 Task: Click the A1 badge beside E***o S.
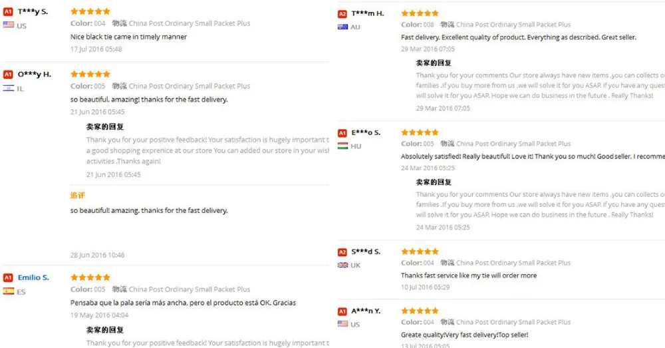(x=342, y=133)
